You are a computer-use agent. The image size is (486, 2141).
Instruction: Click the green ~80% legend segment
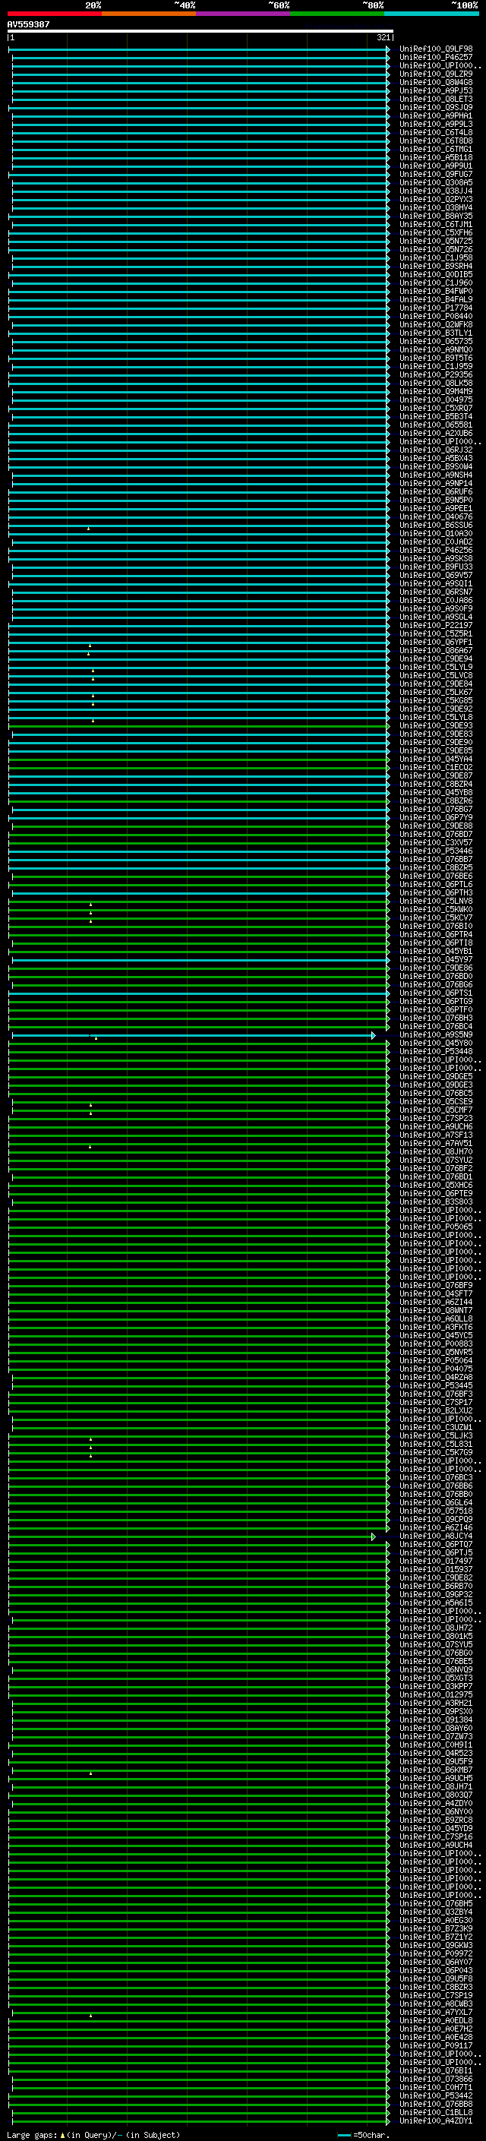coord(337,14)
